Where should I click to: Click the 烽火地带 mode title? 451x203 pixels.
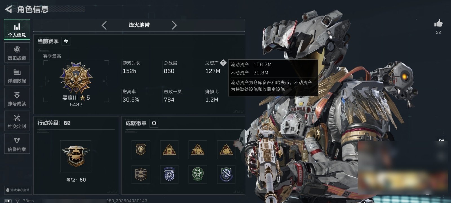point(139,25)
